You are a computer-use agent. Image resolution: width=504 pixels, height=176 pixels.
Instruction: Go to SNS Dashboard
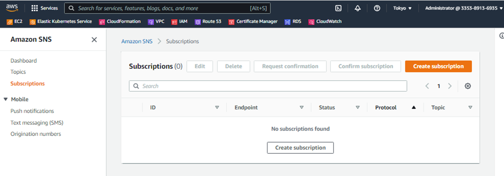click(23, 61)
